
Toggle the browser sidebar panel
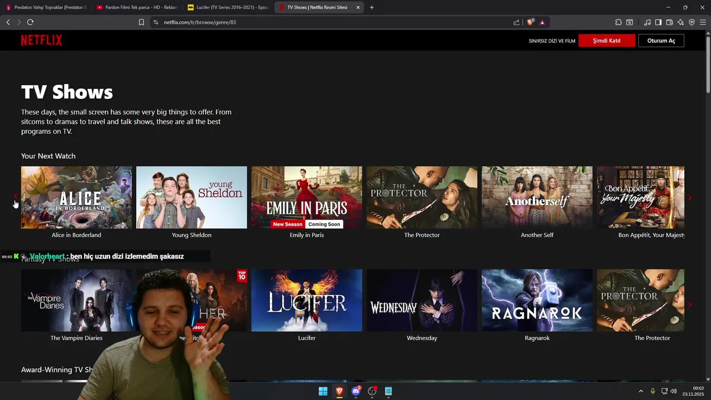(x=658, y=22)
